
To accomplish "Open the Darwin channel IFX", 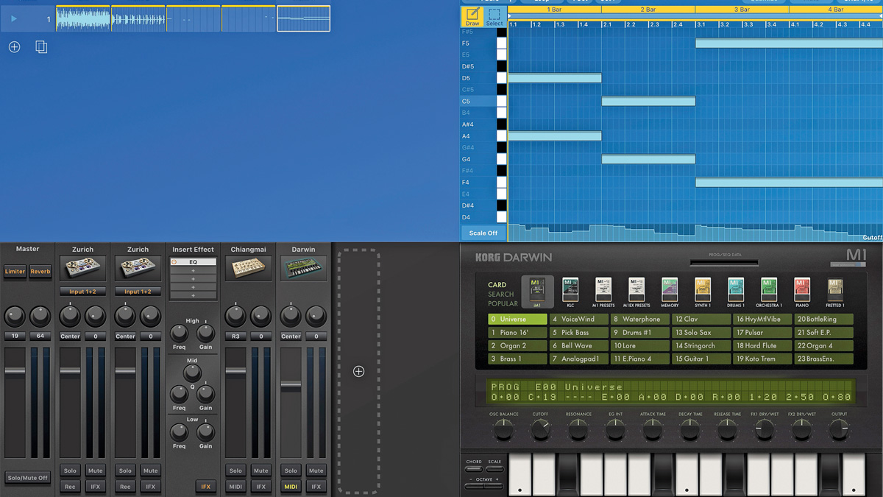I will click(316, 487).
